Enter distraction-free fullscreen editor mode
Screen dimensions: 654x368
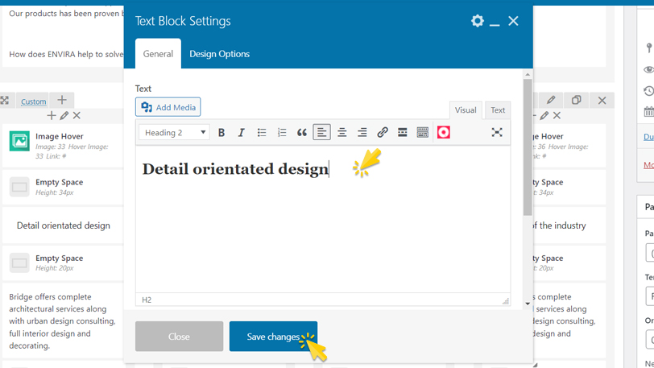click(497, 132)
